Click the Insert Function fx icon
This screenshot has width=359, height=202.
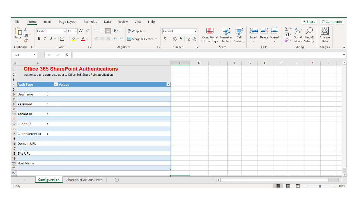point(67,55)
